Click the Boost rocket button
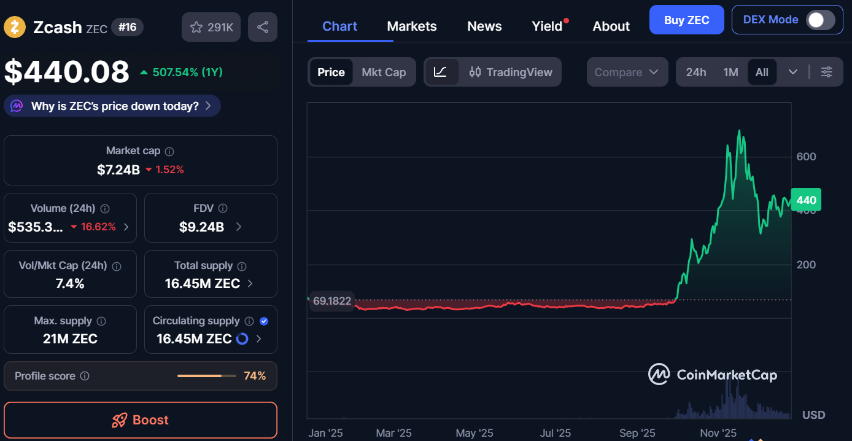 click(140, 420)
